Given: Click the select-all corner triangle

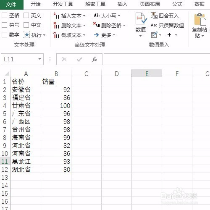Looking at the screenshot, I should 7,73.
